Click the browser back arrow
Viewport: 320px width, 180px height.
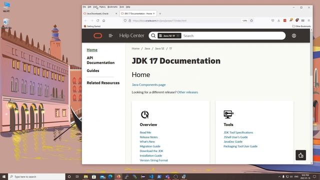pos(86,20)
